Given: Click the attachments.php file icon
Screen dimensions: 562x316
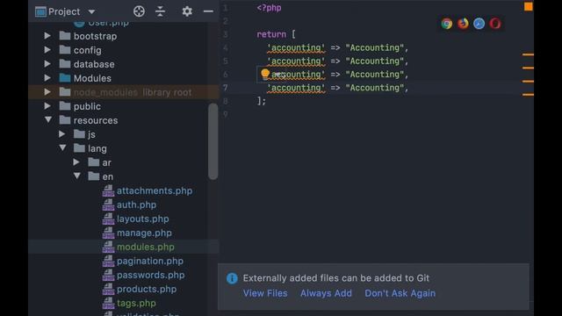Looking at the screenshot, I should (108, 191).
